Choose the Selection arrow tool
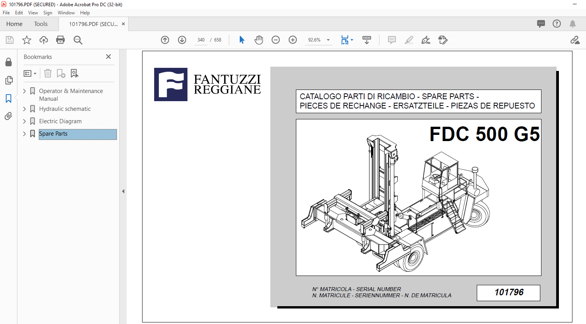 coord(242,40)
